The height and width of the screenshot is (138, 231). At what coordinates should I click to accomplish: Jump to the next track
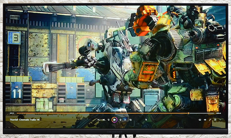[x=125, y=120]
